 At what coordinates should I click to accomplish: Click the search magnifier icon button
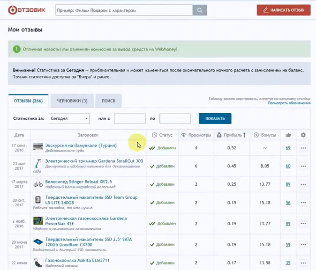click(199, 10)
